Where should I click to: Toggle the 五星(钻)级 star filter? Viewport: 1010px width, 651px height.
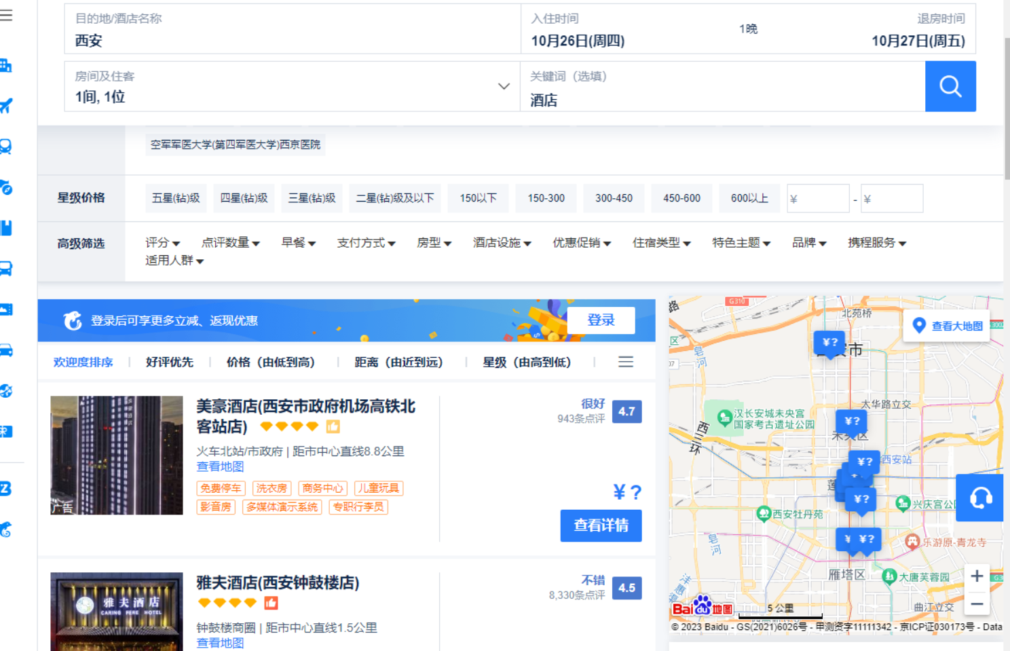pyautogui.click(x=176, y=198)
